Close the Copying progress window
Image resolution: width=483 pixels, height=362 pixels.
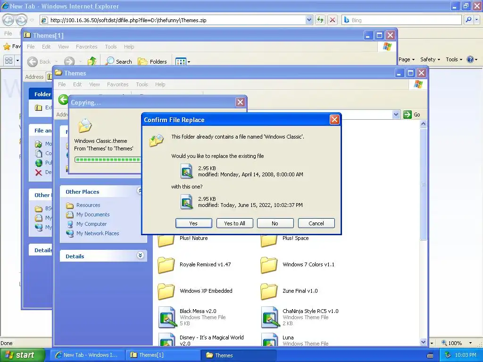click(240, 102)
